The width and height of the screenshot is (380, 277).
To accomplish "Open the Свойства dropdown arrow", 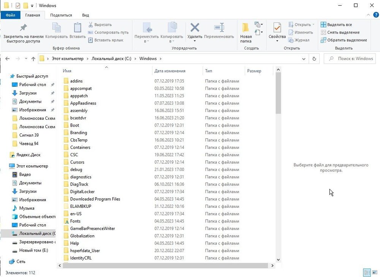I will (277, 41).
